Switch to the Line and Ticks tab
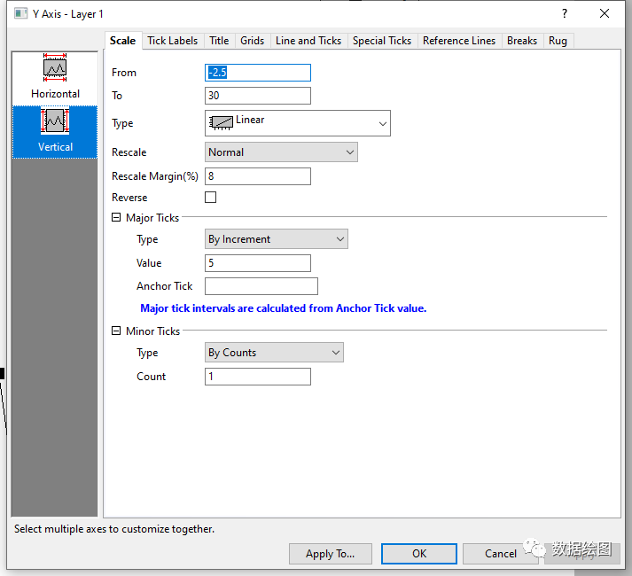This screenshot has height=576, width=632. 308,41
